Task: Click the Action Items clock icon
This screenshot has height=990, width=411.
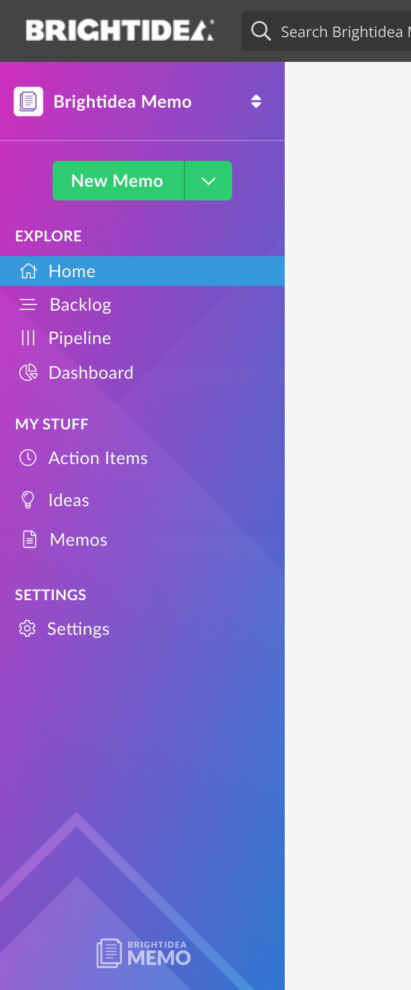Action: click(x=28, y=458)
